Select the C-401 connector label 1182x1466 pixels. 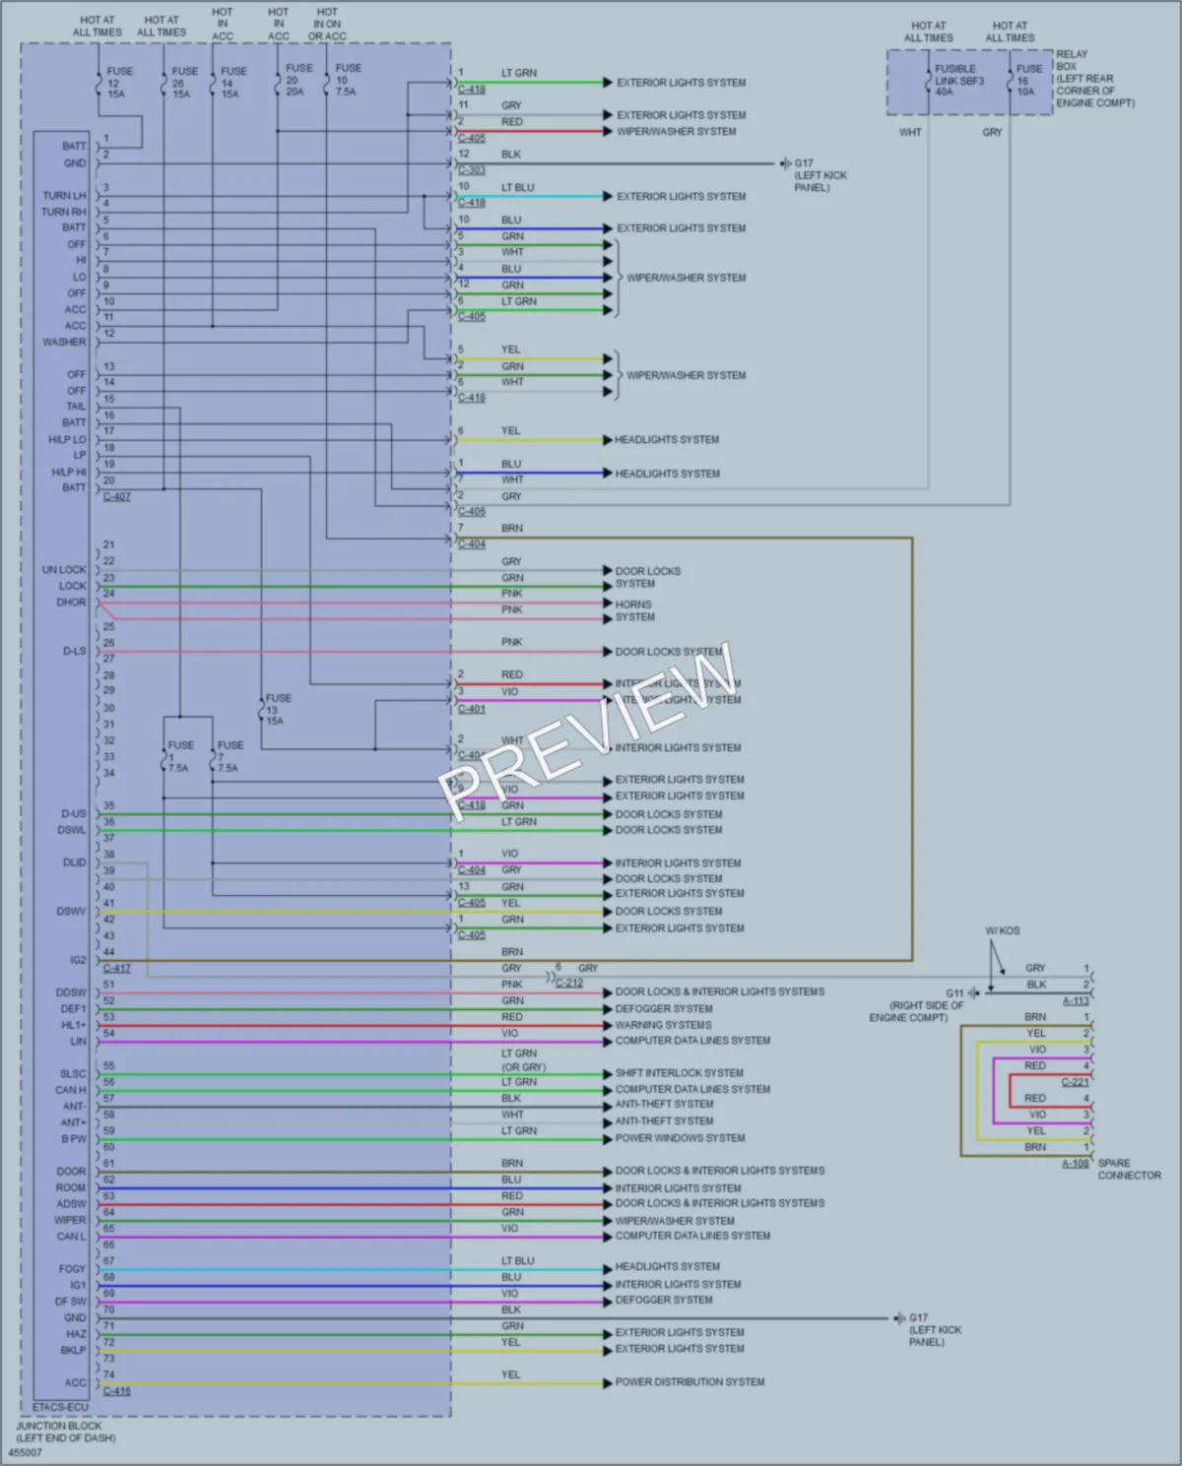click(472, 709)
